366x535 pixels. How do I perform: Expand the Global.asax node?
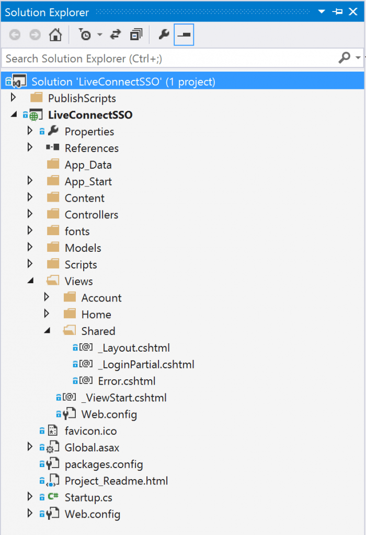30,447
